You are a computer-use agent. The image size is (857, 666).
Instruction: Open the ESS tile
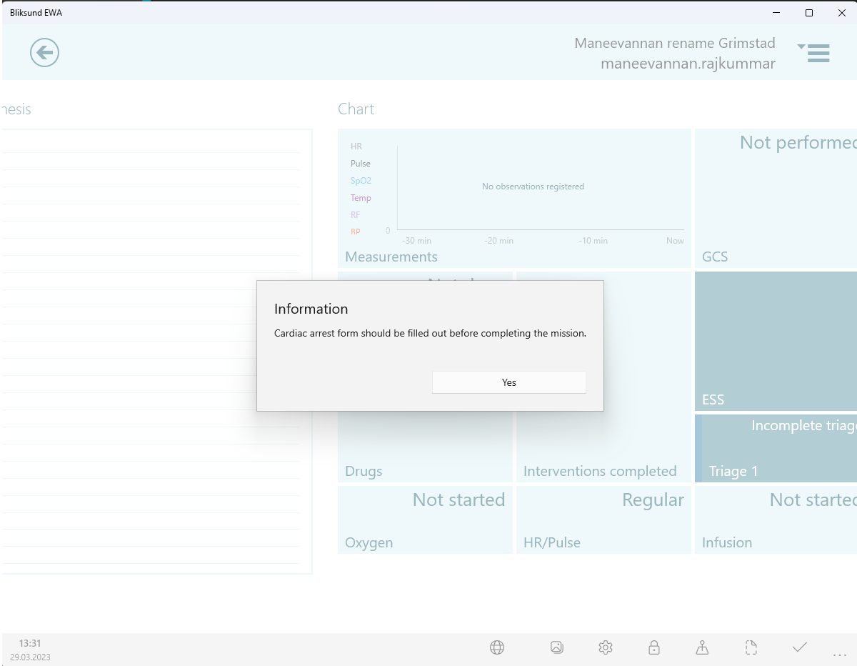click(776, 341)
